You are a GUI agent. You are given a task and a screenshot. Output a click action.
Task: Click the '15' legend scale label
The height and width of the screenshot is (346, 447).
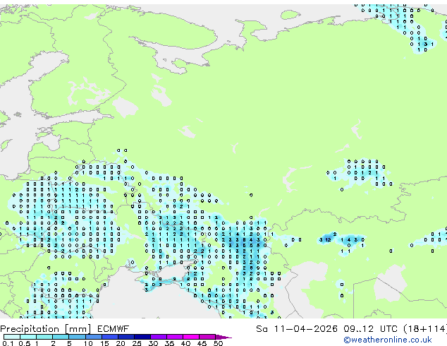click(104, 343)
